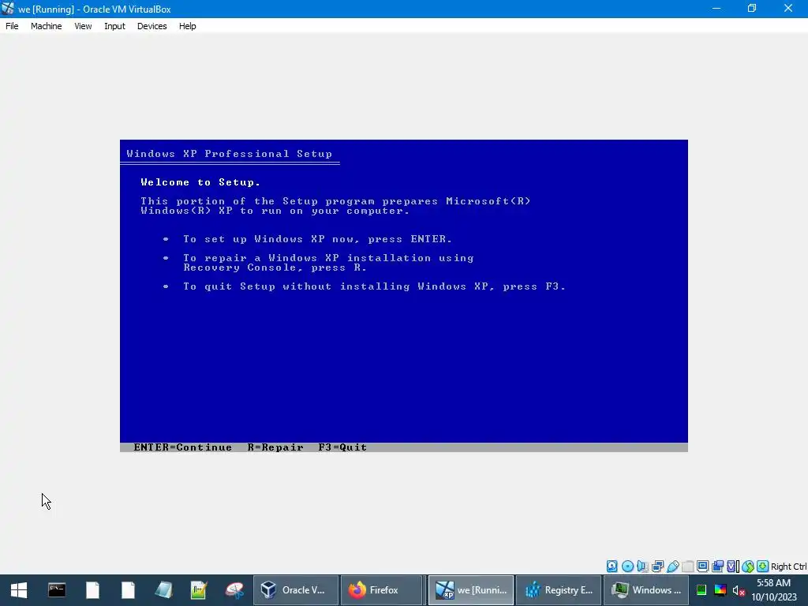Click the green grid tray icon
Image resolution: width=808 pixels, height=606 pixels.
(x=701, y=590)
